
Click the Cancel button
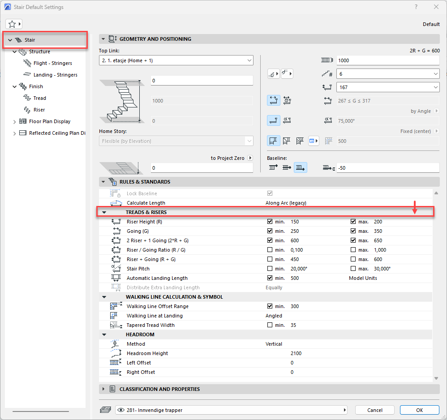pyautogui.click(x=374, y=410)
